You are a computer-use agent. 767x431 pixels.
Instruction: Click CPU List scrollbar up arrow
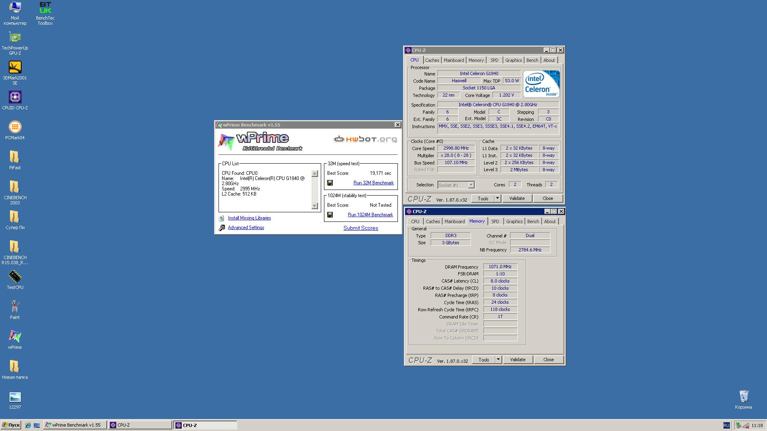[315, 174]
